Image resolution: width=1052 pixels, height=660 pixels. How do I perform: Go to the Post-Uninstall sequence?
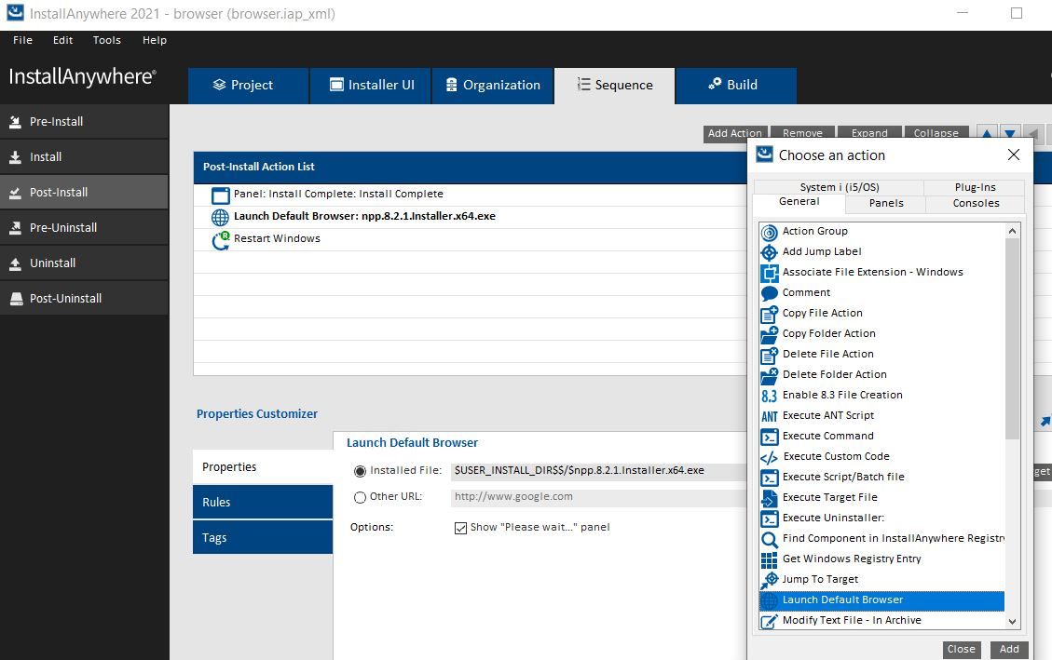85,299
